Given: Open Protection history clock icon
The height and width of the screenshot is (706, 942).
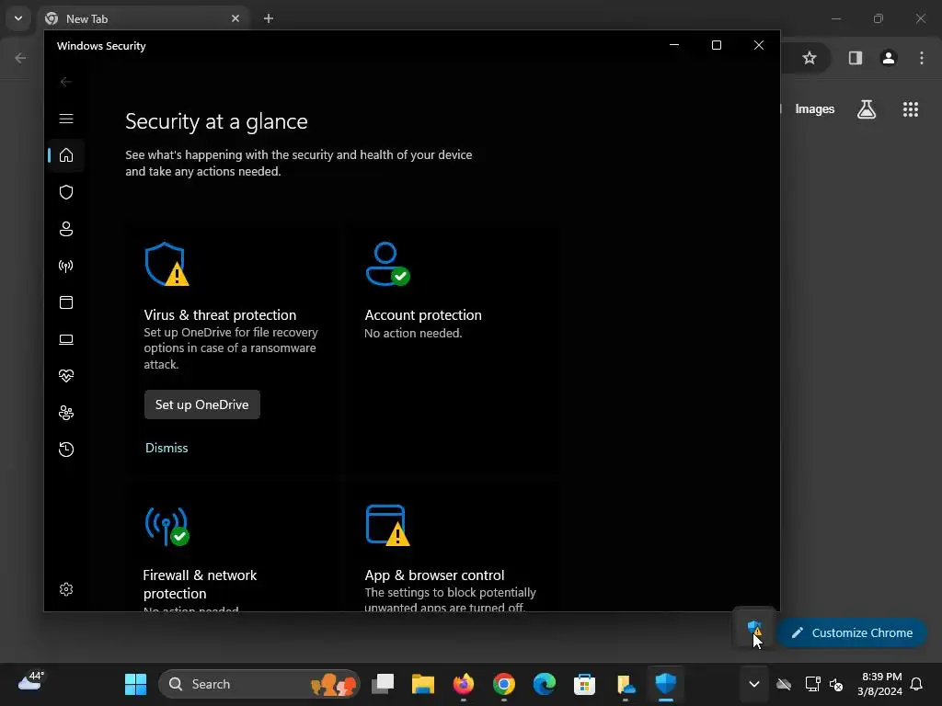Looking at the screenshot, I should (66, 450).
